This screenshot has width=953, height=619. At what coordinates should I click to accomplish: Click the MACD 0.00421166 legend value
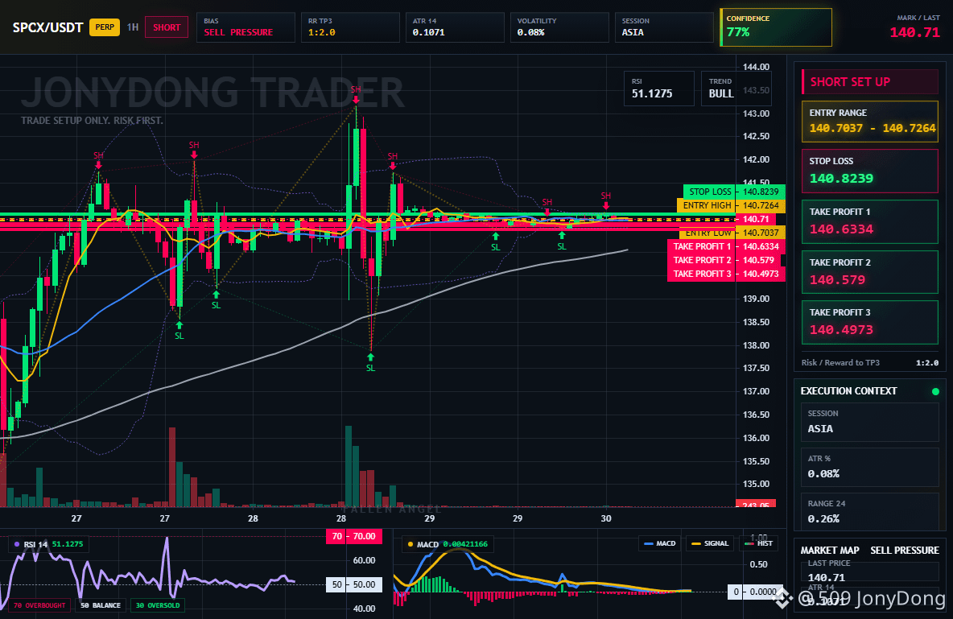465,544
